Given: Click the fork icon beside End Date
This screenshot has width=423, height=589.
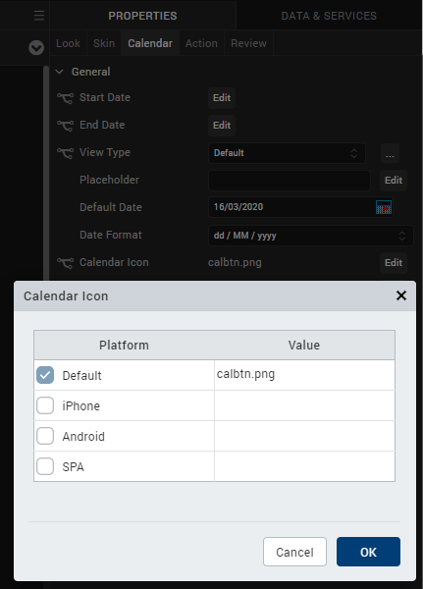Looking at the screenshot, I should [66, 126].
